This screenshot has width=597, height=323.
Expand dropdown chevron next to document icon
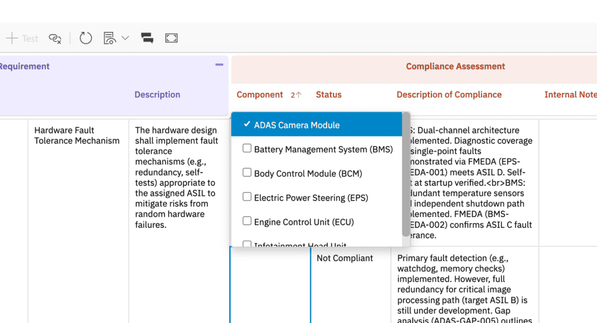tap(125, 38)
